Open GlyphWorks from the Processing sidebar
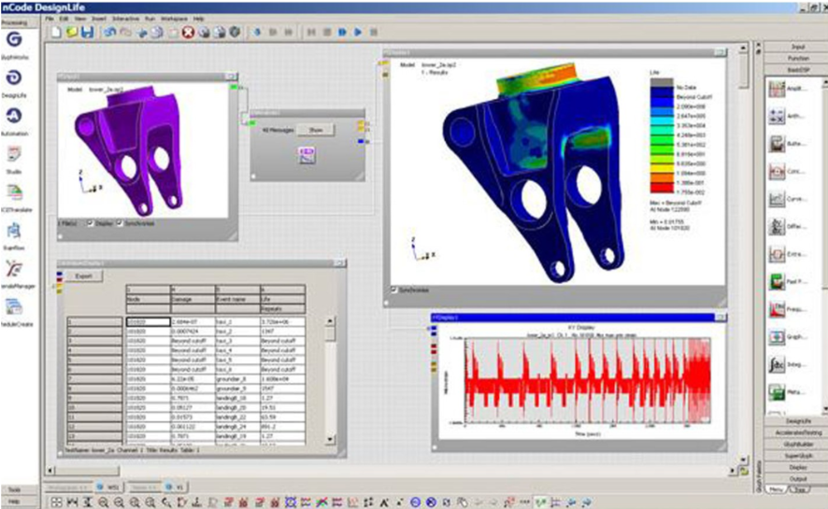Image resolution: width=828 pixels, height=509 pixels. coord(15,41)
